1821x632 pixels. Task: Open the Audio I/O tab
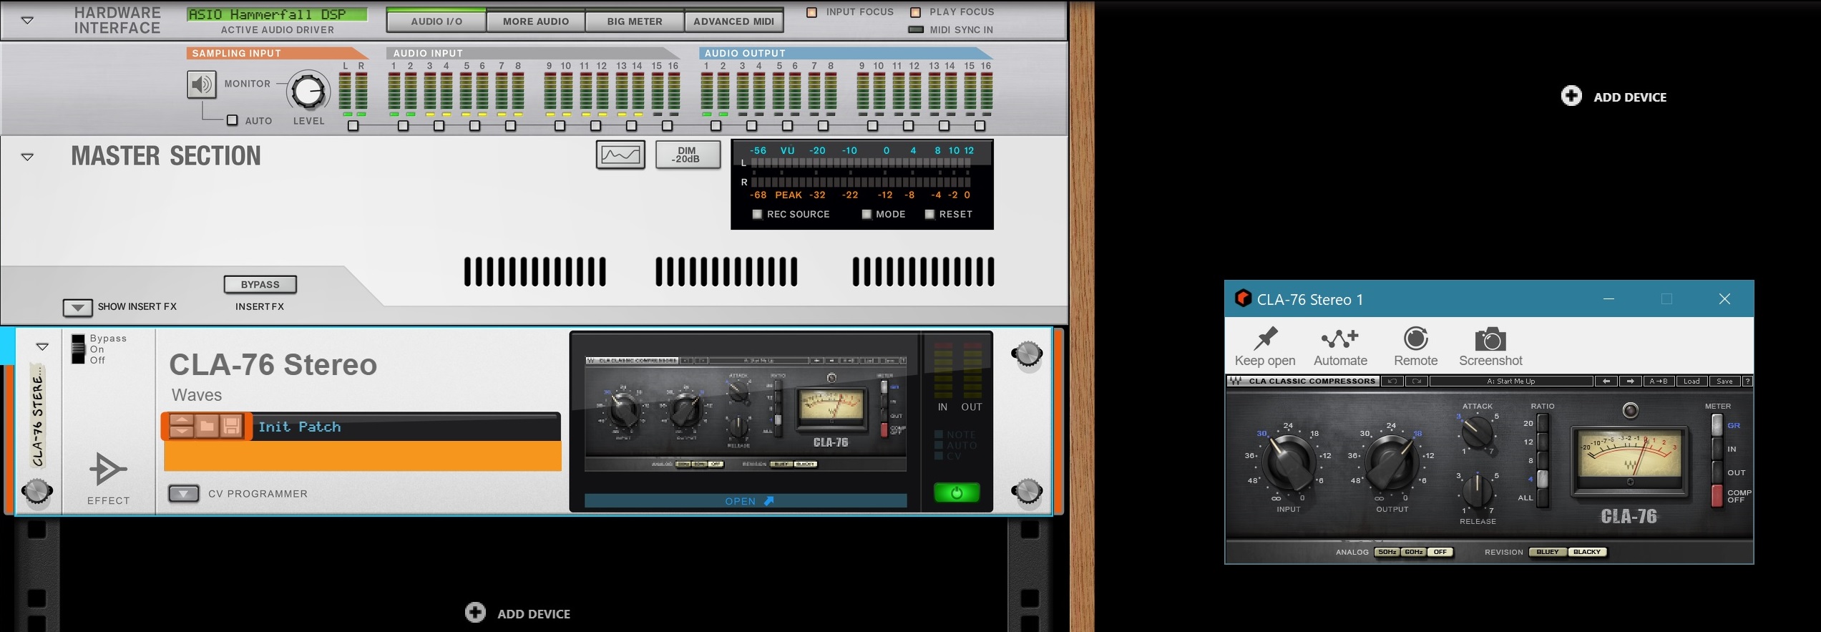tap(436, 21)
